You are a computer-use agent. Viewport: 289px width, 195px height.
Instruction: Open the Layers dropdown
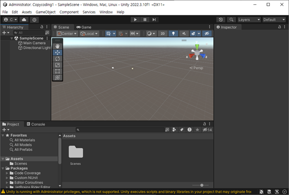click(x=249, y=20)
